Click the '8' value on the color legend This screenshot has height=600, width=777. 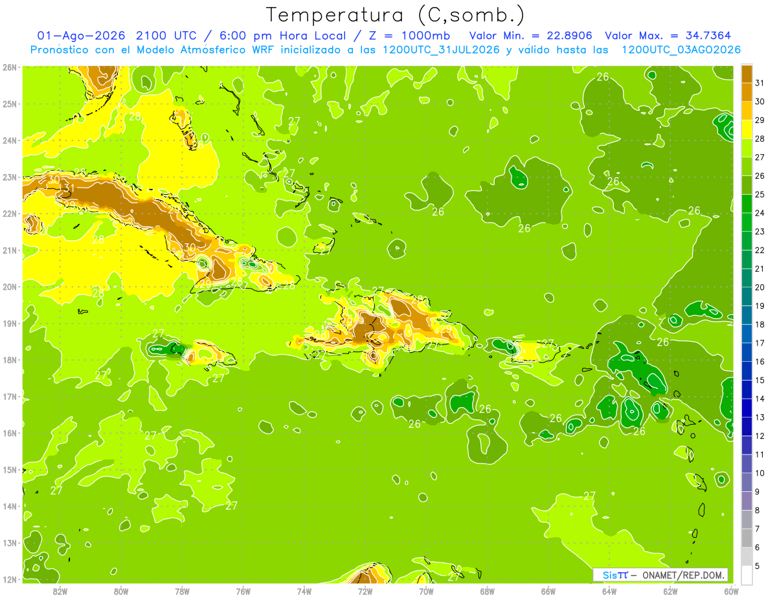pyautogui.click(x=758, y=510)
